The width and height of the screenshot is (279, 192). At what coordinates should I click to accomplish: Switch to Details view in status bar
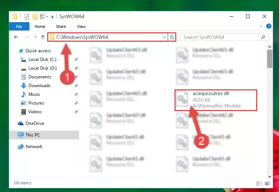pos(259,183)
